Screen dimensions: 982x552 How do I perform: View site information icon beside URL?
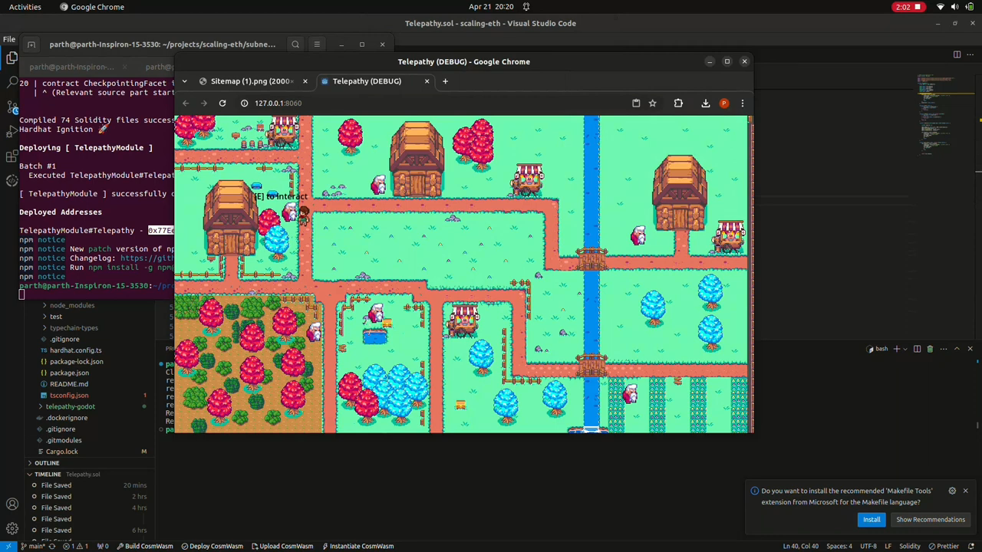pyautogui.click(x=244, y=103)
